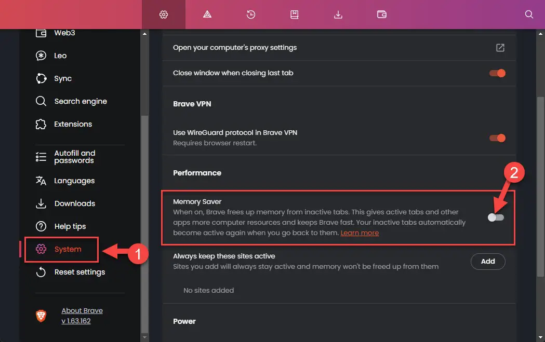
Task: Open Reset settings section
Action: click(79, 272)
